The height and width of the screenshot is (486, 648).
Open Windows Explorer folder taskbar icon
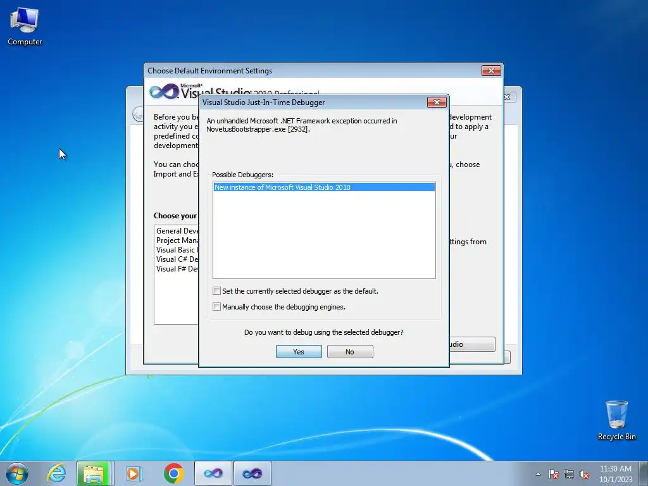(x=94, y=473)
